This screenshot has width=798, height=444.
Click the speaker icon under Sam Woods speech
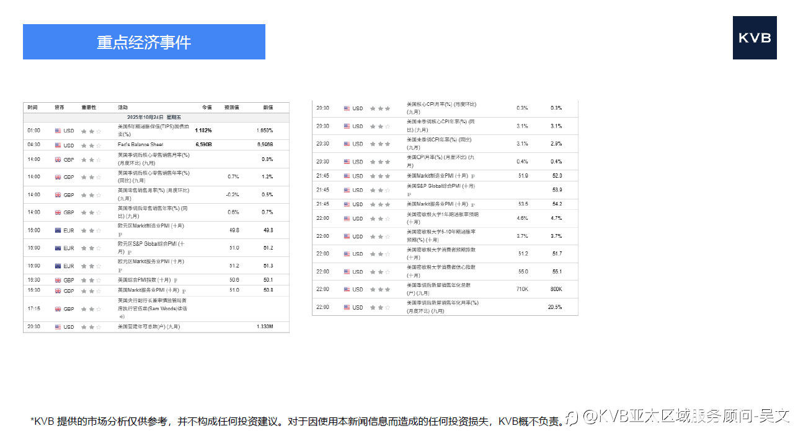pos(122,316)
